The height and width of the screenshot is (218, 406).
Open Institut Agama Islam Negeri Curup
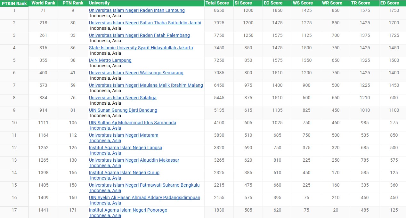124,173
